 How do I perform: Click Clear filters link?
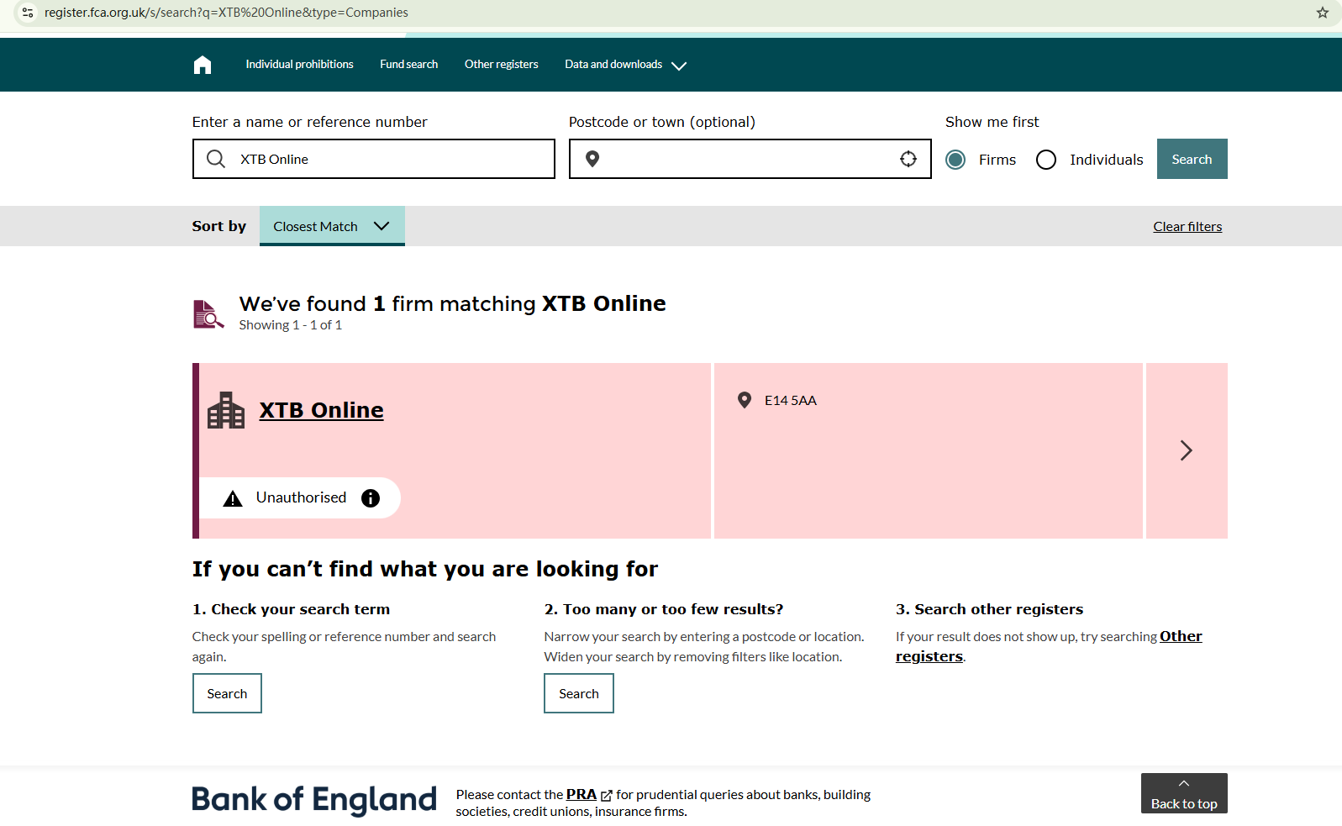[x=1187, y=227]
